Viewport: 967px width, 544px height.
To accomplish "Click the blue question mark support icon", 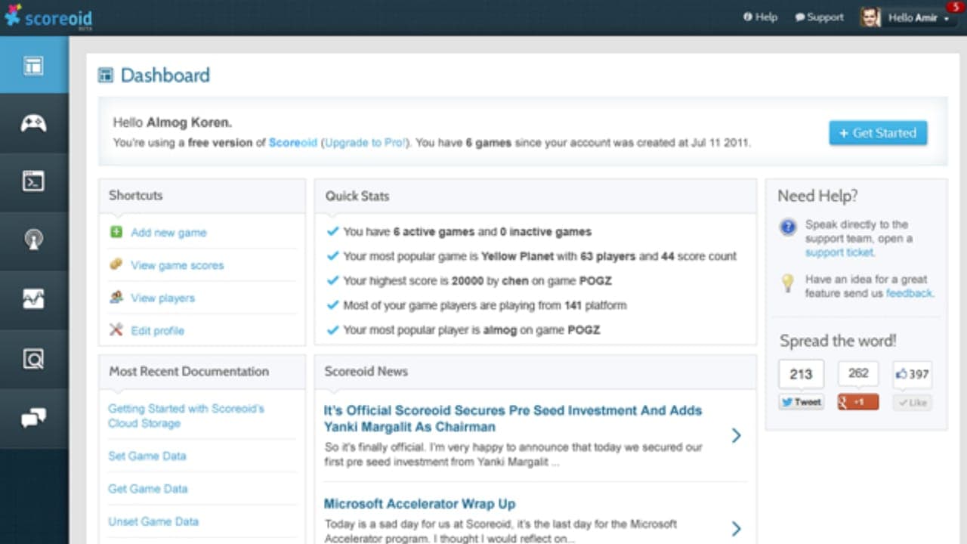I will (788, 227).
